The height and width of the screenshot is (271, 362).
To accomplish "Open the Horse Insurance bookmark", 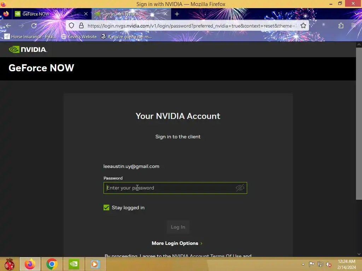I will [x=30, y=36].
